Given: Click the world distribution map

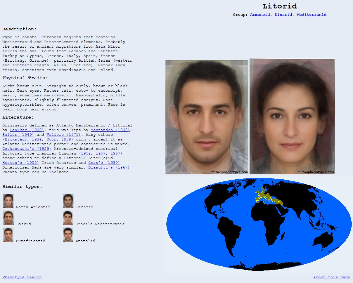Looking at the screenshot, I should 259,224.
